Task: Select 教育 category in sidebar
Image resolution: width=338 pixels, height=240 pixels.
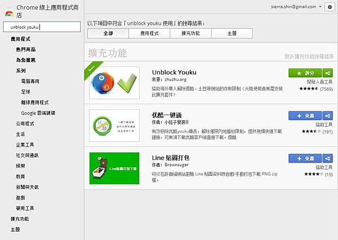Action: pyautogui.click(x=20, y=176)
